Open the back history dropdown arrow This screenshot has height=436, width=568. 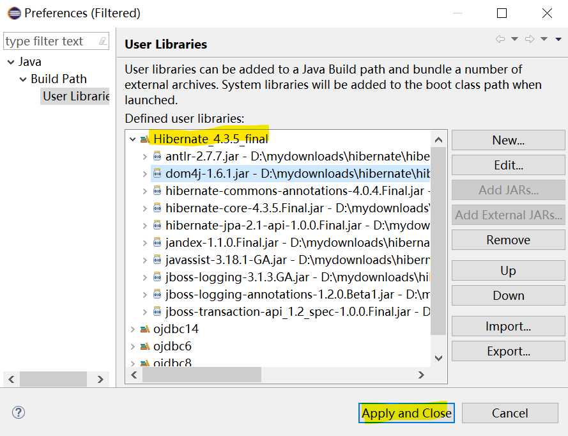click(x=514, y=39)
